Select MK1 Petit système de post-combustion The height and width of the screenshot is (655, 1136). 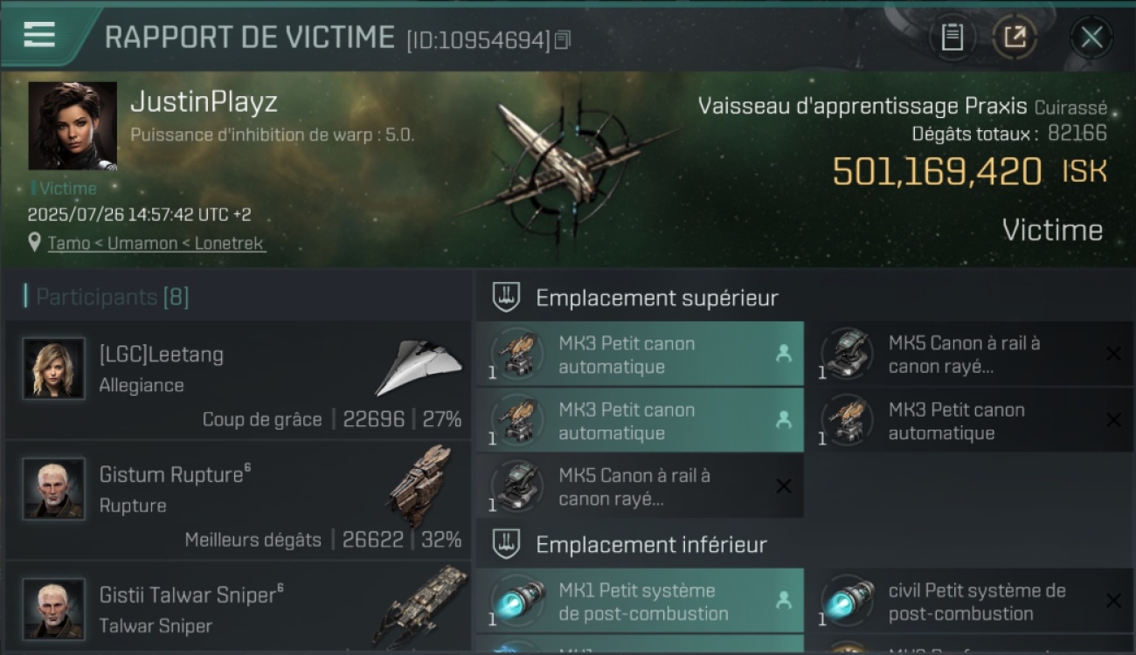(x=640, y=601)
